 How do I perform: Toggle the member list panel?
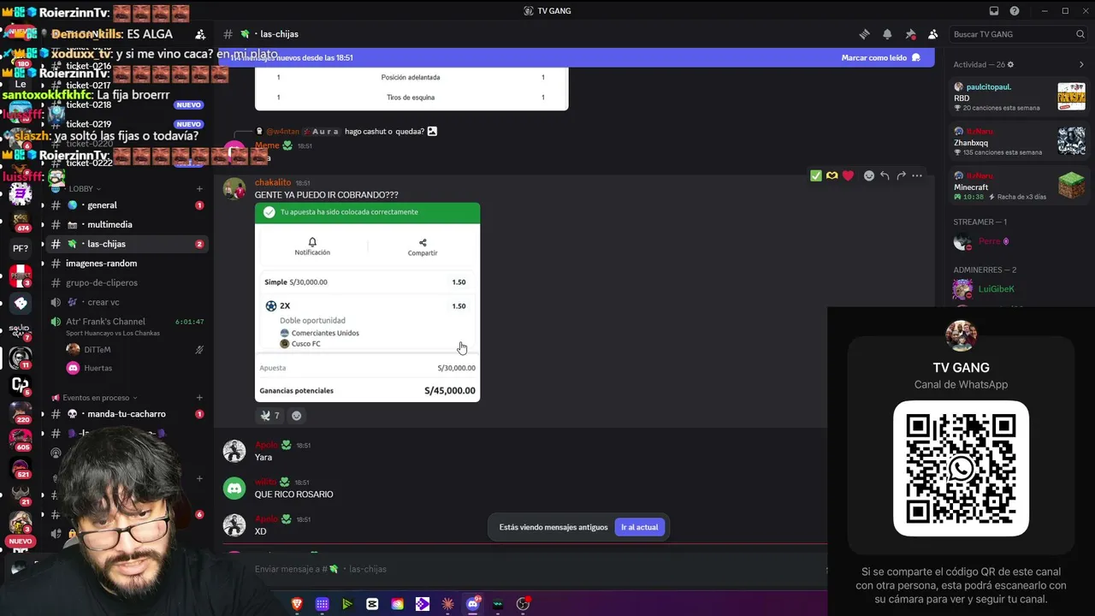pyautogui.click(x=932, y=34)
